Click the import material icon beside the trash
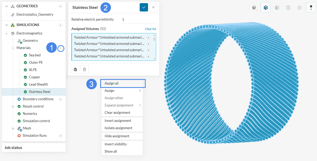Screen dimensions: 317x161 75,69
